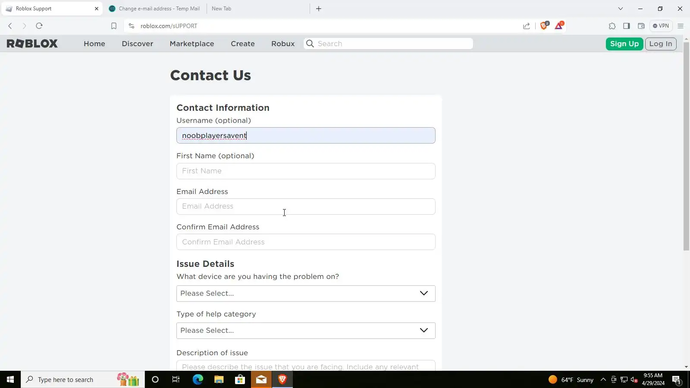Click the Roblox logo
Image resolution: width=690 pixels, height=388 pixels.
[x=32, y=44]
